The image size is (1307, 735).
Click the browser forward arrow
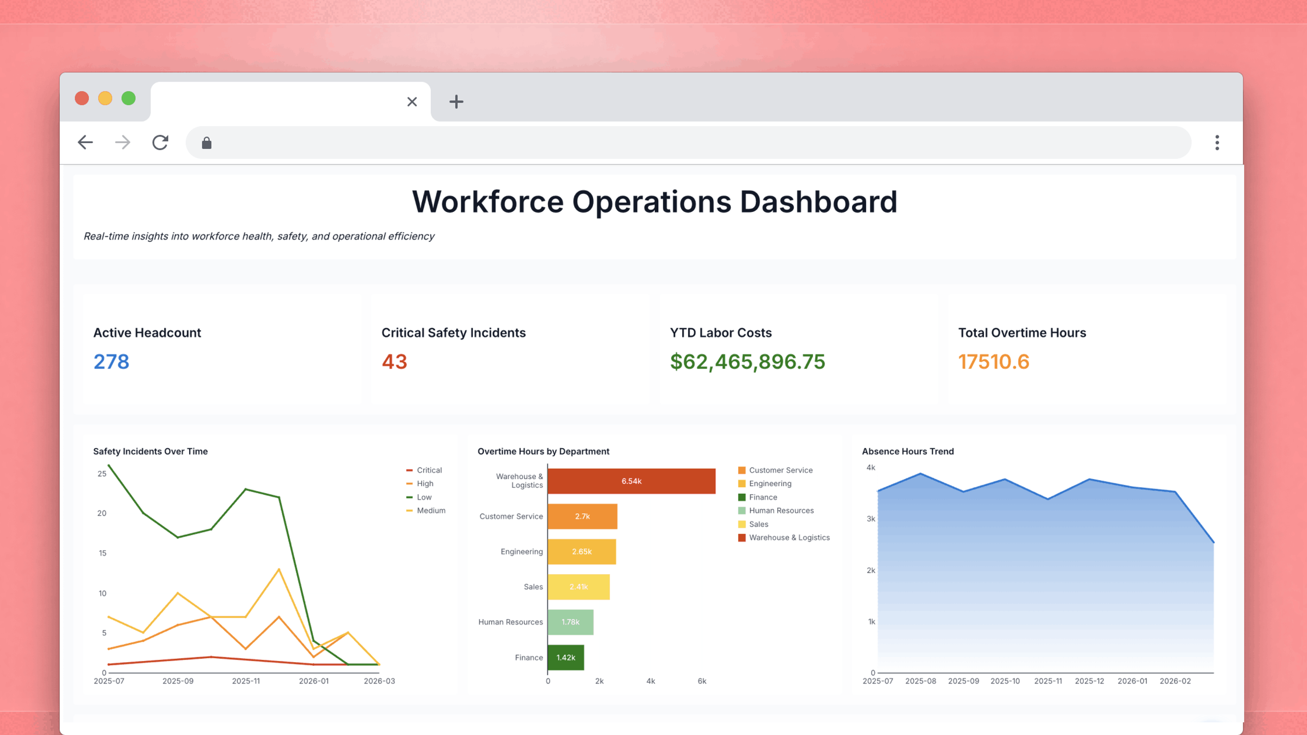(x=123, y=143)
